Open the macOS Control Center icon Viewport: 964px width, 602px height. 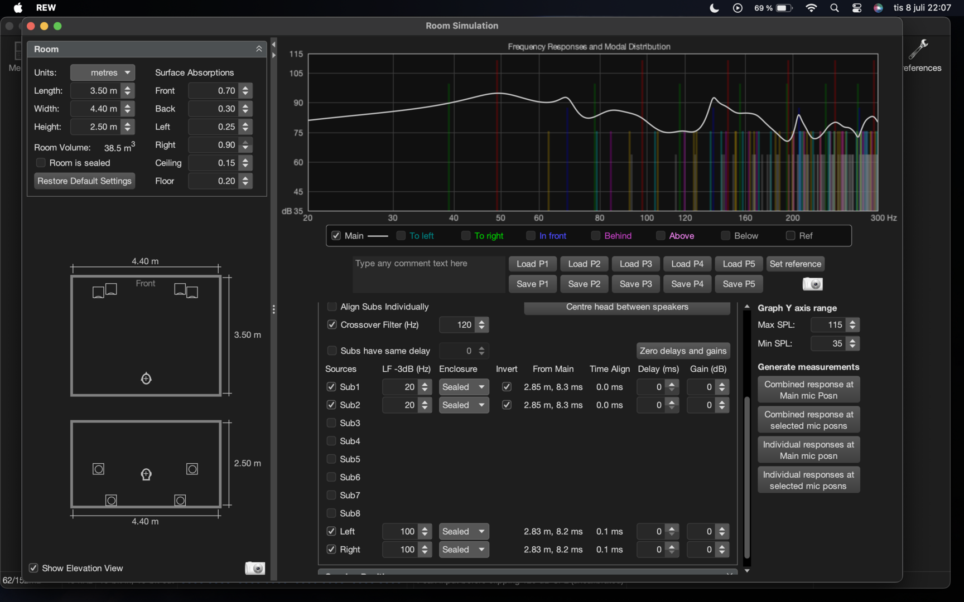click(x=857, y=8)
